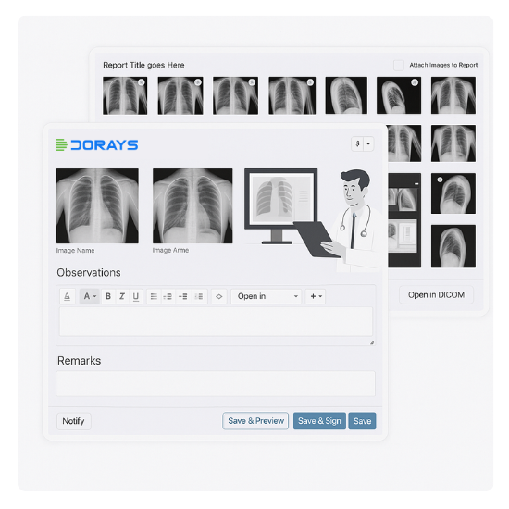Toggle selection circle on second X-ray thumbnail

coord(198,82)
